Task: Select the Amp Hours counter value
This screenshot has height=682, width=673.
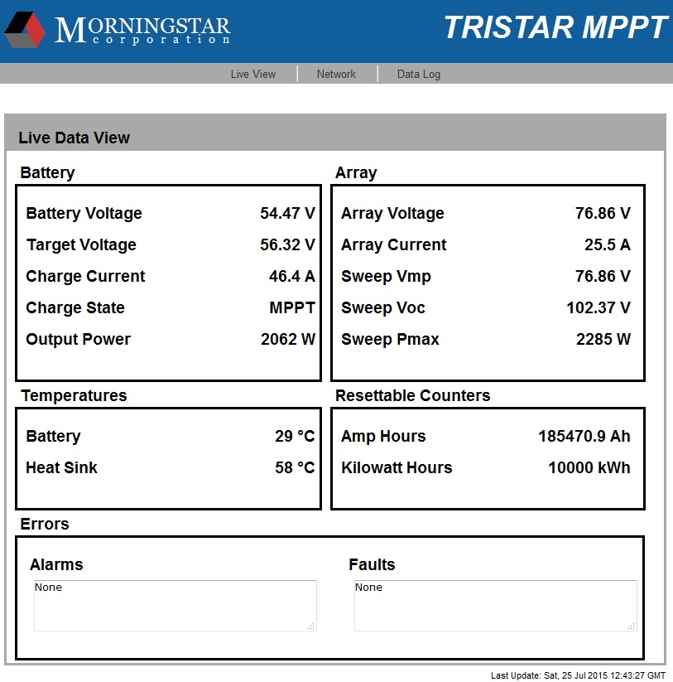Action: [584, 436]
